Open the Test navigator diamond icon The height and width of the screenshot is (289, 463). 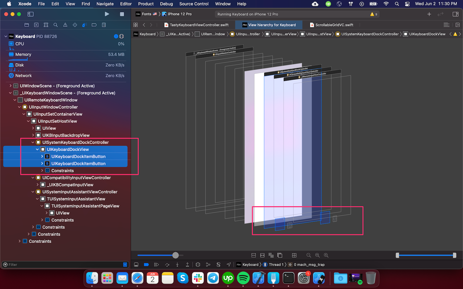pyautogui.click(x=75, y=25)
